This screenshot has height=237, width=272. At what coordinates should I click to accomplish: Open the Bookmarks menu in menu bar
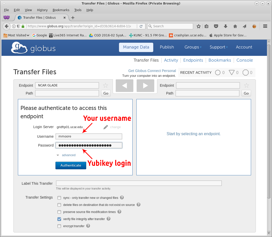61,10
